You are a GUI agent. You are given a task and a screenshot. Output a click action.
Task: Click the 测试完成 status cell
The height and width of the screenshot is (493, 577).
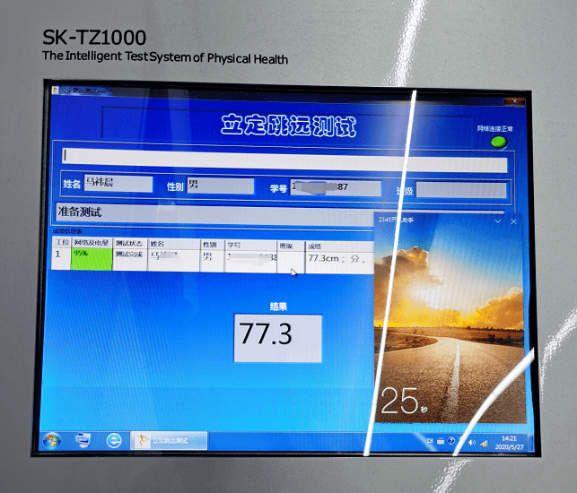click(129, 260)
